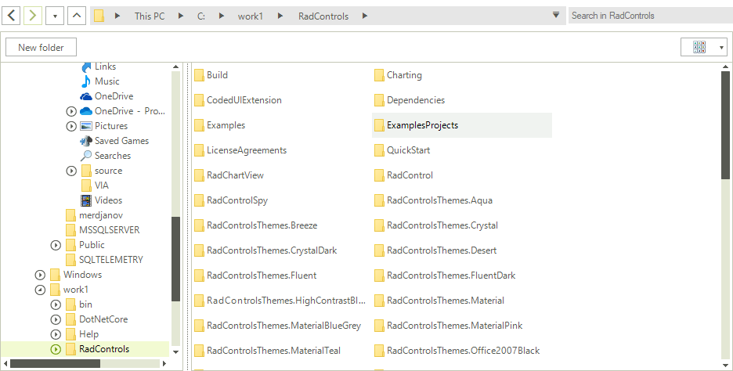Select the Searches magnifier icon
This screenshot has height=371, width=733.
[86, 156]
